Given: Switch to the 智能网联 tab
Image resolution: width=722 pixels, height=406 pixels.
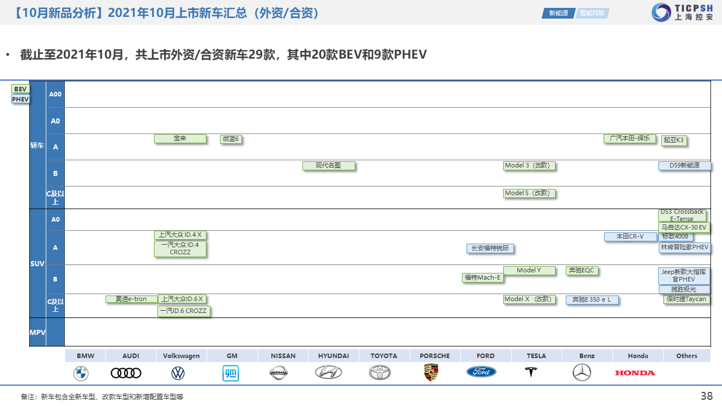Looking at the screenshot, I should 593,13.
